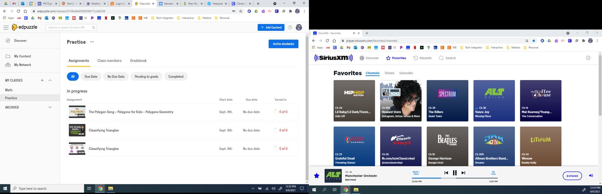Click the SiriusXM playback progress bar
602x194 pixels.
pos(454,178)
